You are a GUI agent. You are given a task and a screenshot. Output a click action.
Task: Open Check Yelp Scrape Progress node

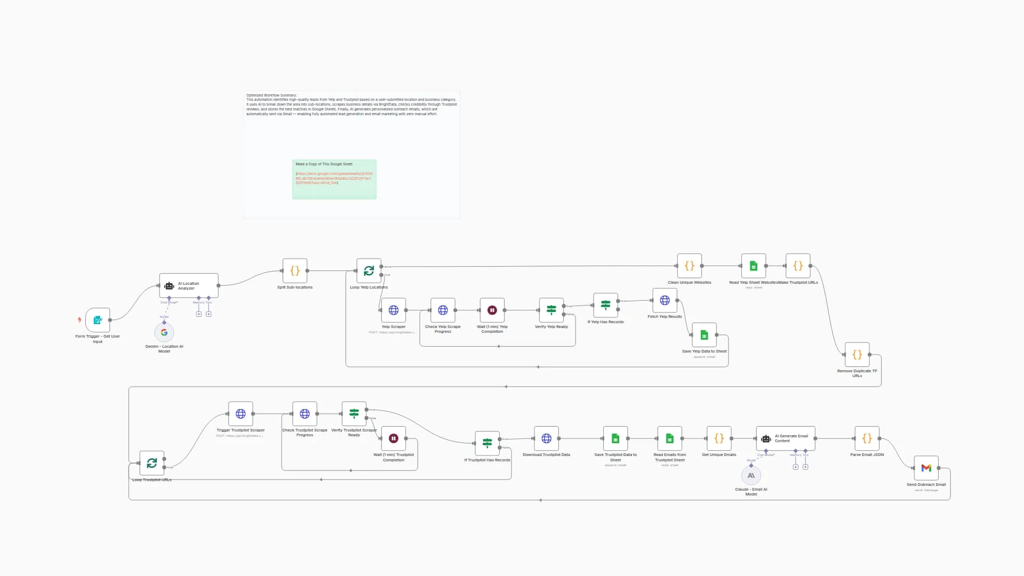[443, 310]
